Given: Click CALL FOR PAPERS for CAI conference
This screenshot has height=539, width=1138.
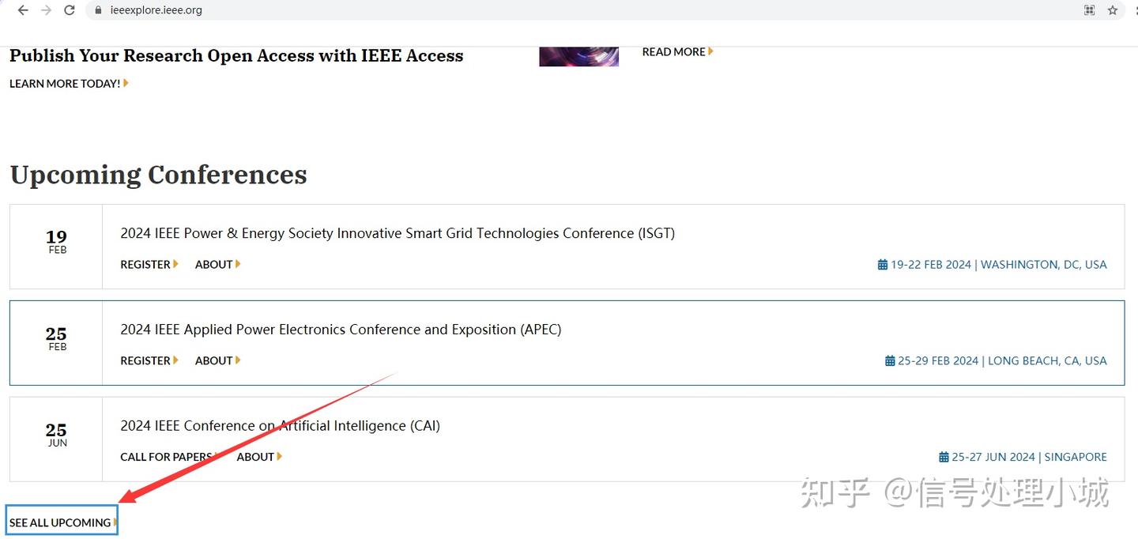Looking at the screenshot, I should [x=167, y=457].
